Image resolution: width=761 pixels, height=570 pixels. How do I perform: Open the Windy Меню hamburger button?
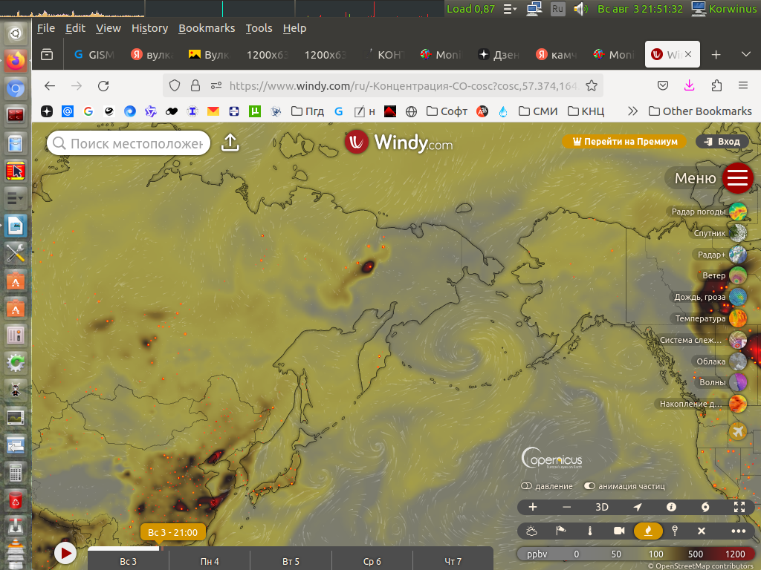pos(737,178)
